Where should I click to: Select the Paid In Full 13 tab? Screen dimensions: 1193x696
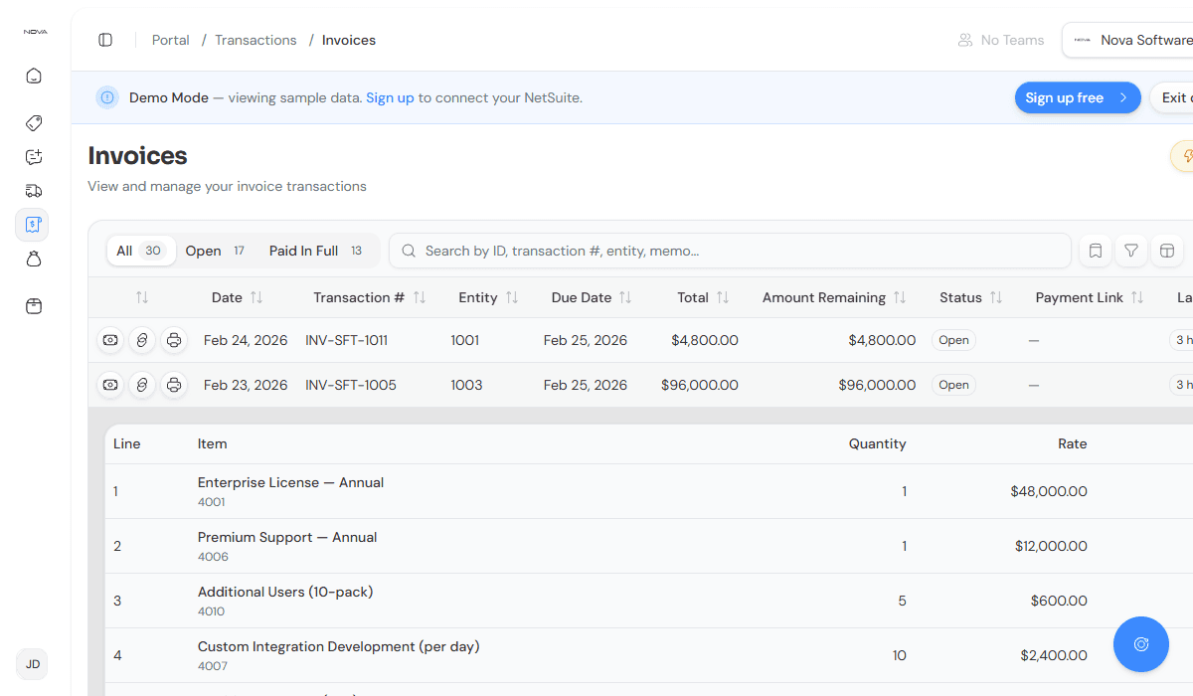(317, 251)
